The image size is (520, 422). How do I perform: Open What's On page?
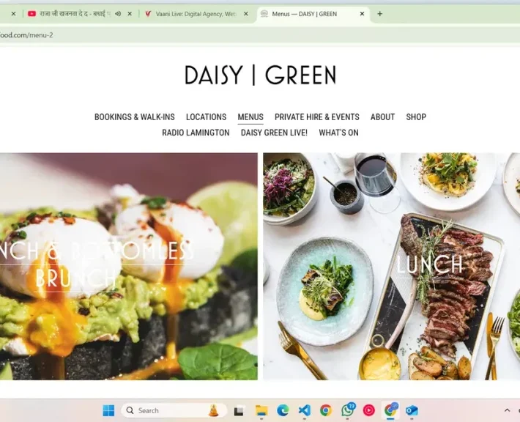click(x=338, y=133)
